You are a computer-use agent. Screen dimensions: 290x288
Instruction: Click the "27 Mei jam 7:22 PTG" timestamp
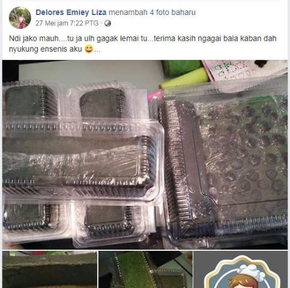point(67,23)
